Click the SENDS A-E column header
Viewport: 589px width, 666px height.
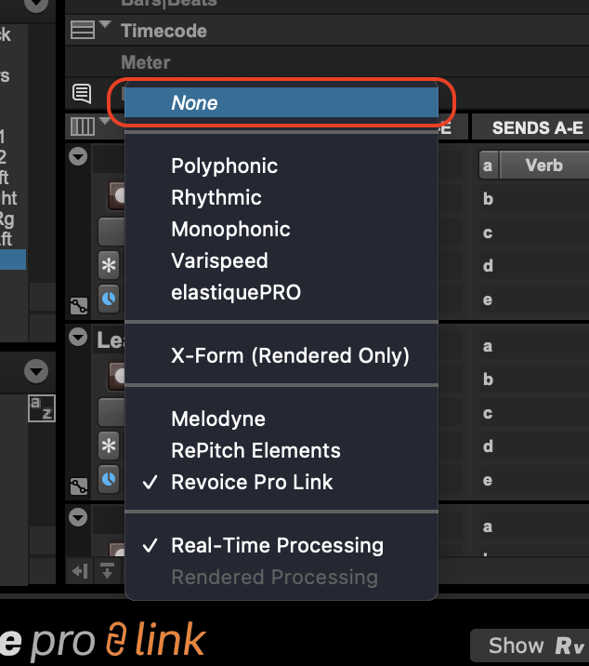tap(537, 128)
